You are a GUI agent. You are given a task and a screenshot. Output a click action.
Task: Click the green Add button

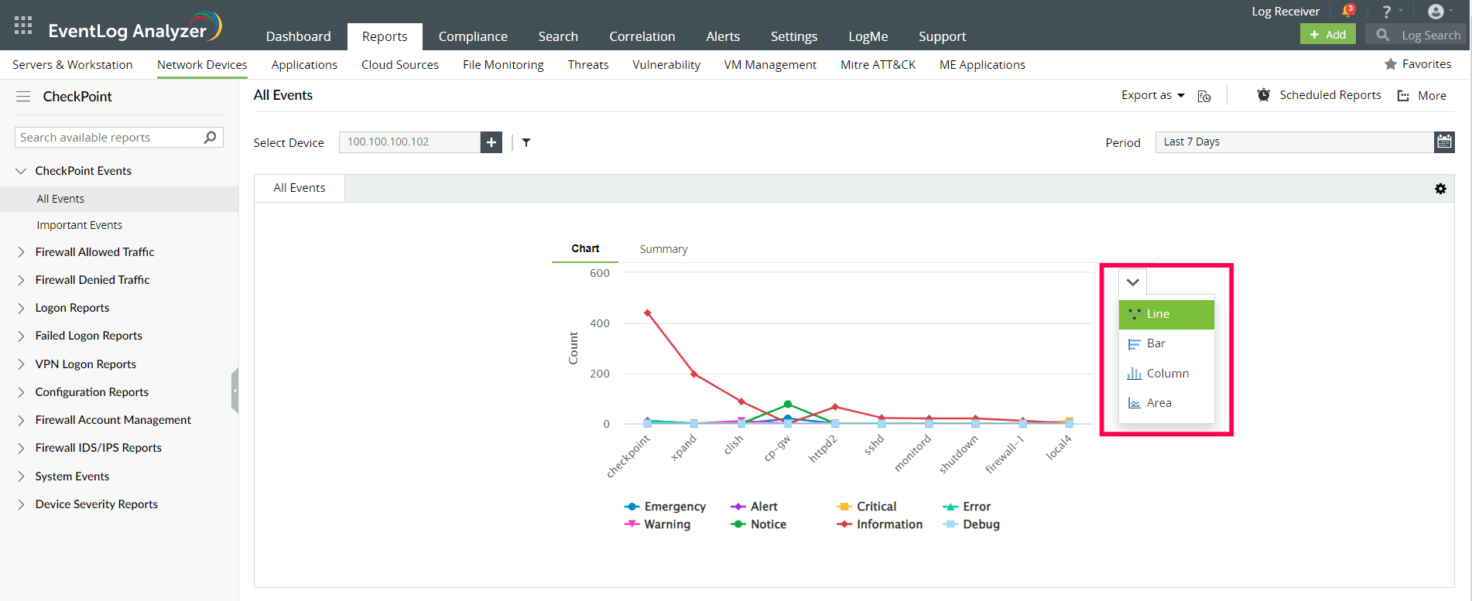[x=1327, y=35]
